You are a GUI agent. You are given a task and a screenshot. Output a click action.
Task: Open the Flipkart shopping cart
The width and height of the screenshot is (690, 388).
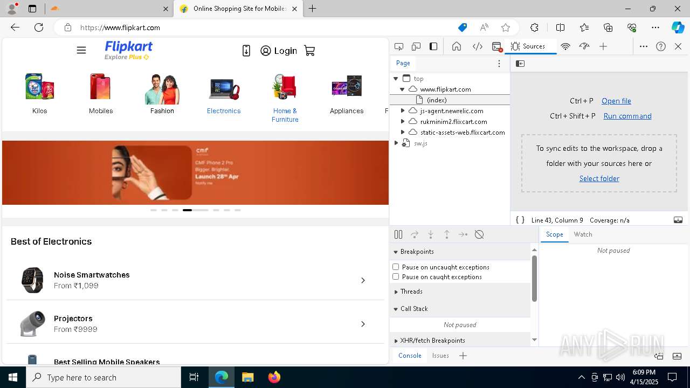click(x=309, y=51)
